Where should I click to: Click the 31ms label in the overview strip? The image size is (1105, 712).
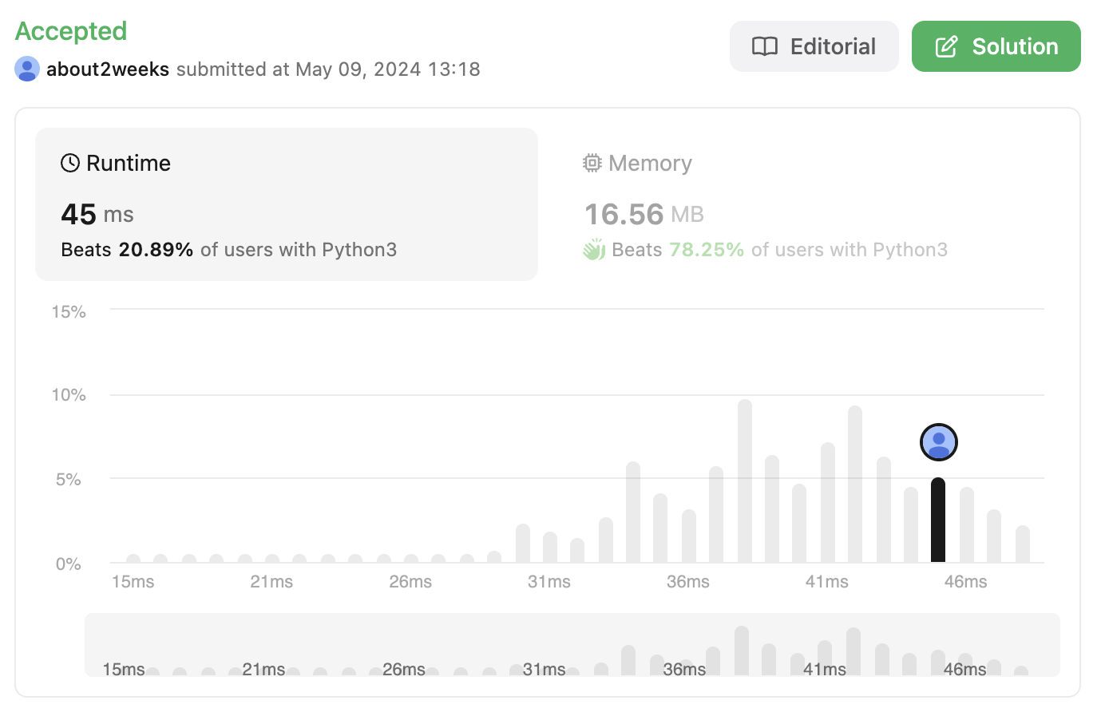[544, 669]
